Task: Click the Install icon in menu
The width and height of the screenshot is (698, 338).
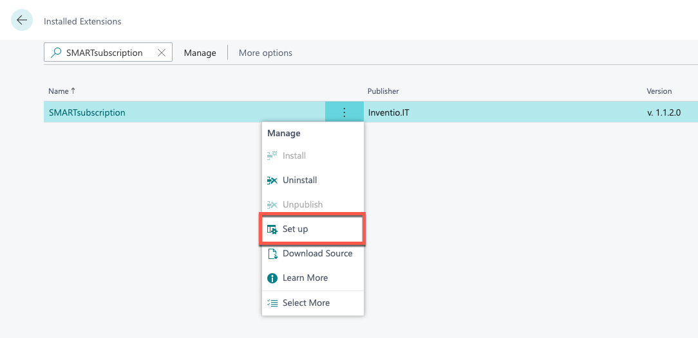Action: (x=272, y=156)
